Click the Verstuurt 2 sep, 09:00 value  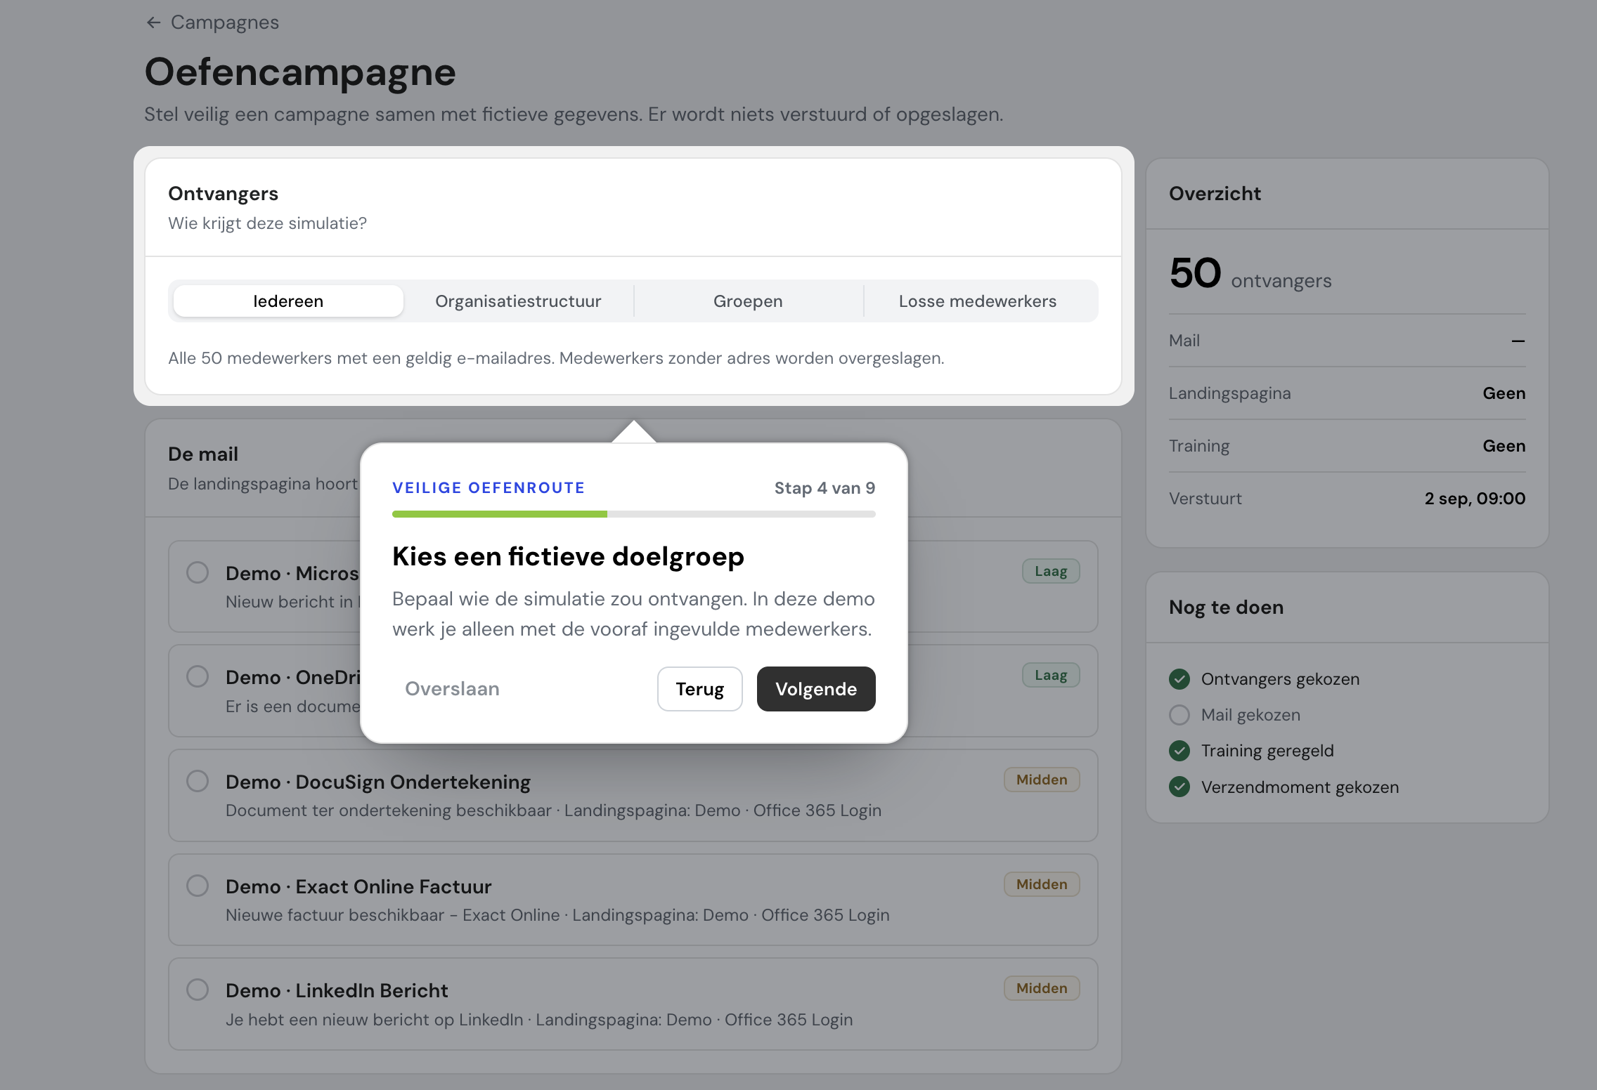tap(1475, 499)
